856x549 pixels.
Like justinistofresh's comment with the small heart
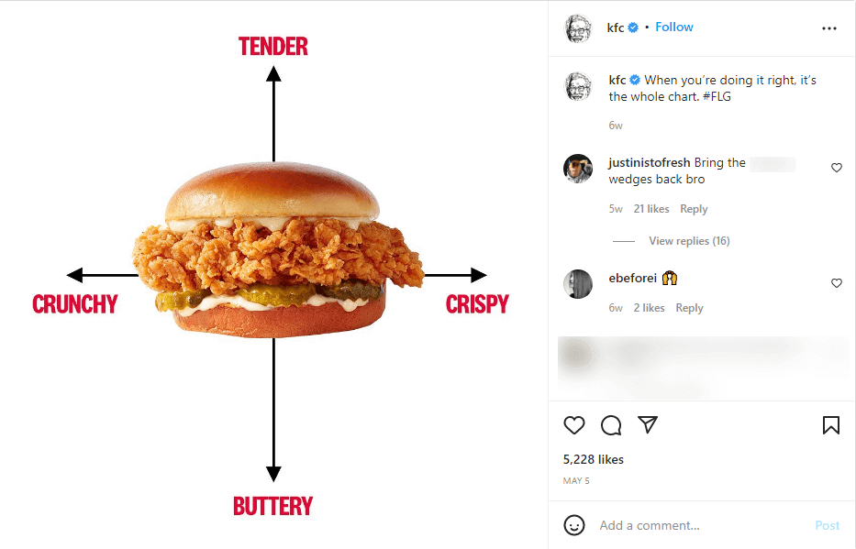[837, 168]
